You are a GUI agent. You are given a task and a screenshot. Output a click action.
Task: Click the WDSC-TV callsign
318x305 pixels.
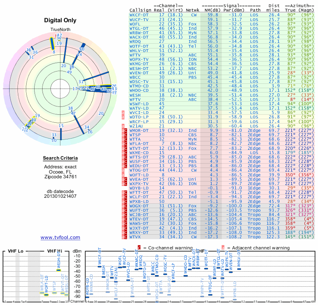(139, 82)
